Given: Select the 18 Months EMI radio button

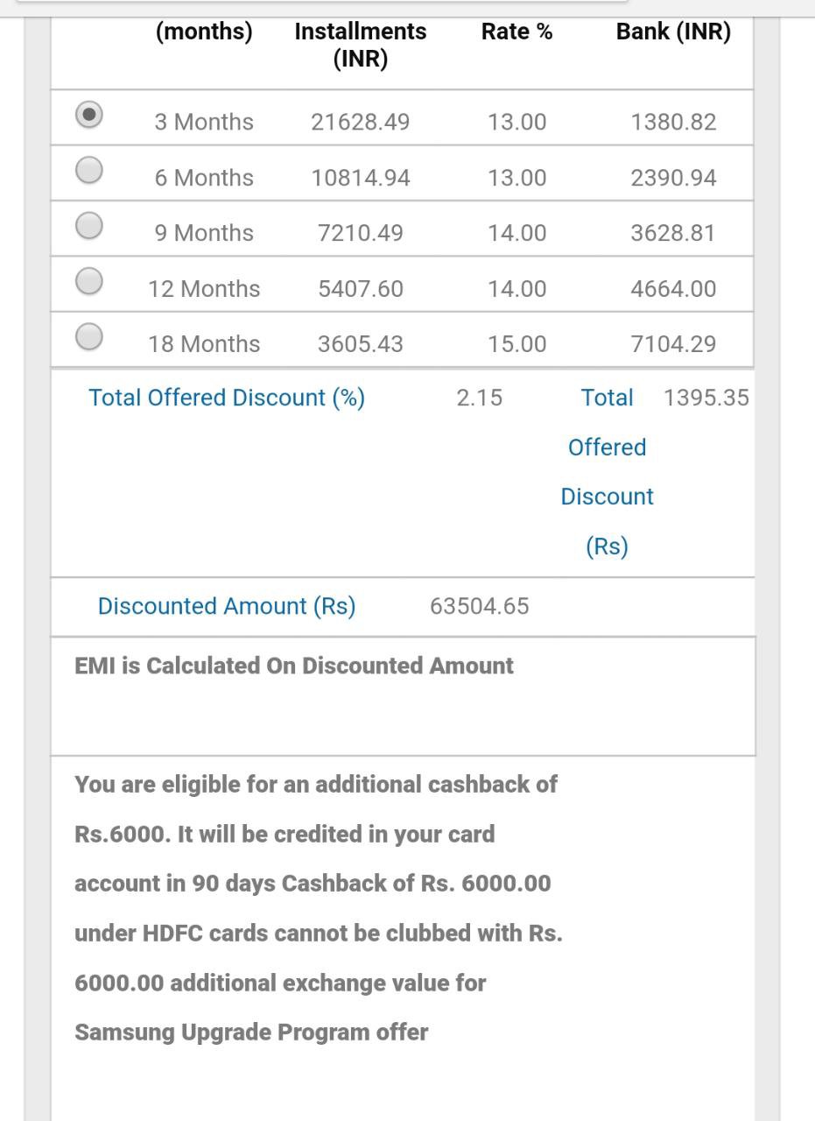Looking at the screenshot, I should click(x=88, y=335).
